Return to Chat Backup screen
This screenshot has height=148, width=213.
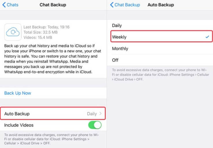tap(125, 5)
